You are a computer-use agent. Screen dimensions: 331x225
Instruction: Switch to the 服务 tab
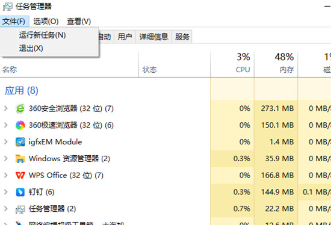click(182, 37)
